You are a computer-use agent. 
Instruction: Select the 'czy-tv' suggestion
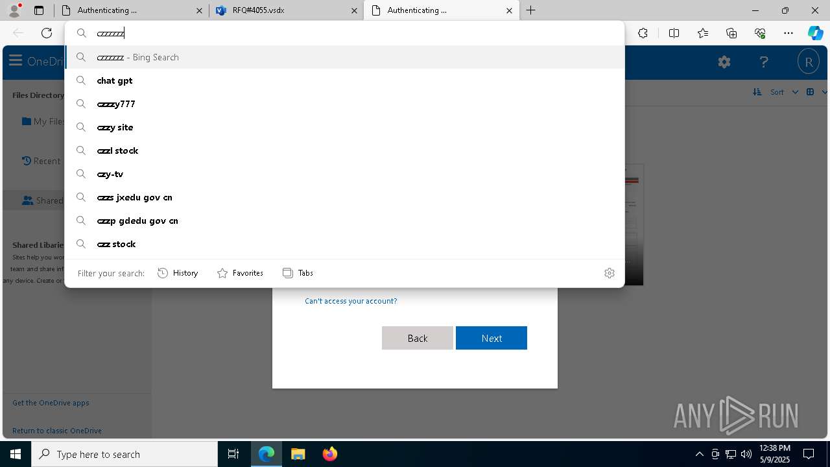344,174
